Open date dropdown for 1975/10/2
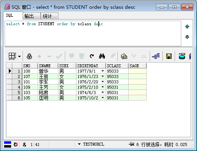This screenshot has height=151, width=197. click(x=103, y=98)
